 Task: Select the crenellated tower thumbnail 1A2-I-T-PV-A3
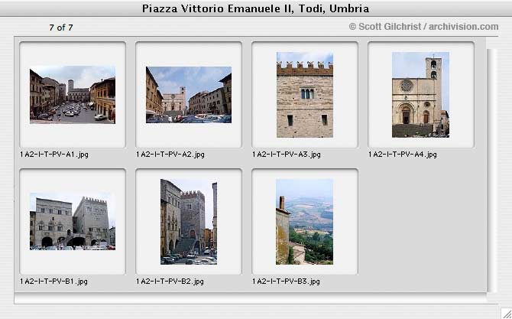(305, 95)
